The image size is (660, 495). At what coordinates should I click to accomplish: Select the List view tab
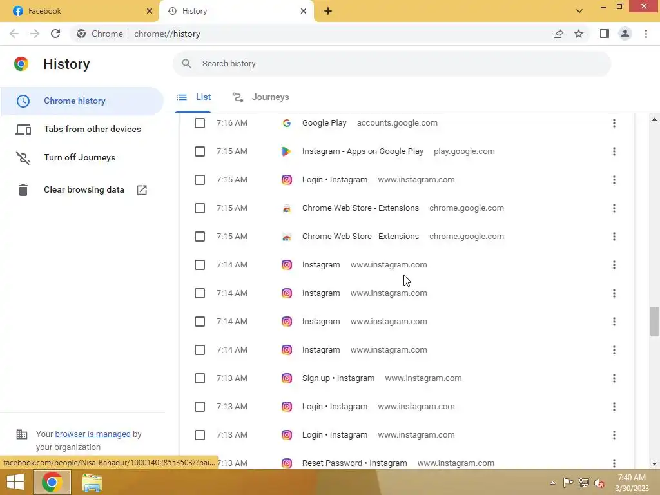tap(193, 97)
